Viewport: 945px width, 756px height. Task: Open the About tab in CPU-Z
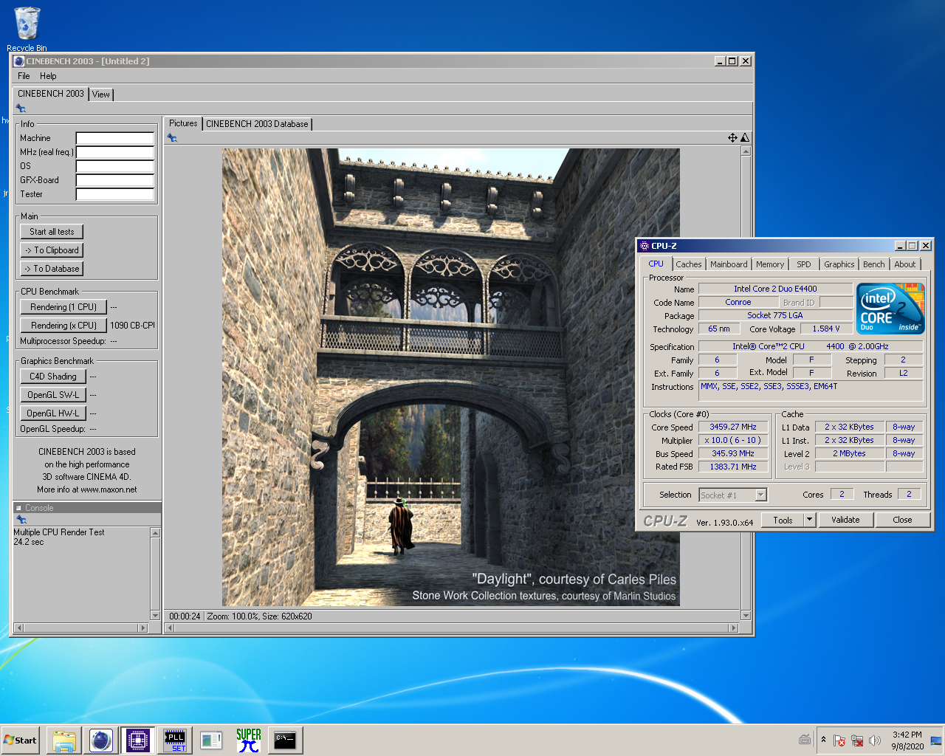tap(905, 264)
